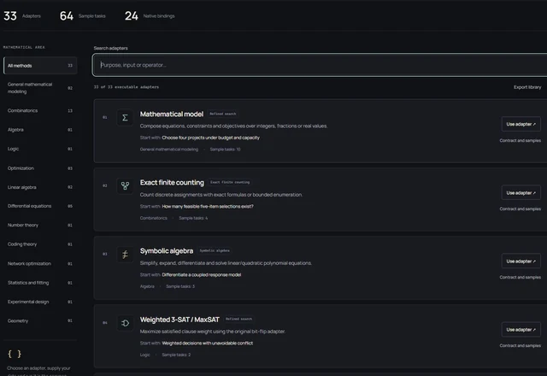This screenshot has width=547, height=376.
Task: Filter adapters by Algebra
Action: pos(40,130)
